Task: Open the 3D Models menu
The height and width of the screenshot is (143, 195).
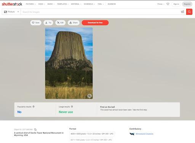Action: point(89,4)
